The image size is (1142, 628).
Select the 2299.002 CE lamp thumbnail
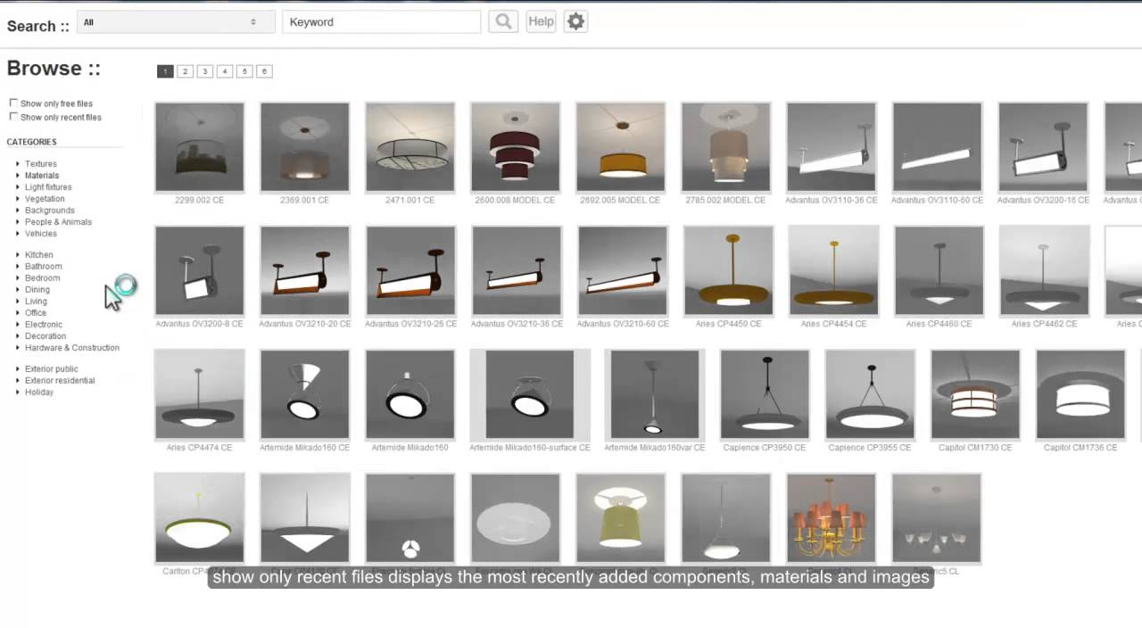click(199, 147)
